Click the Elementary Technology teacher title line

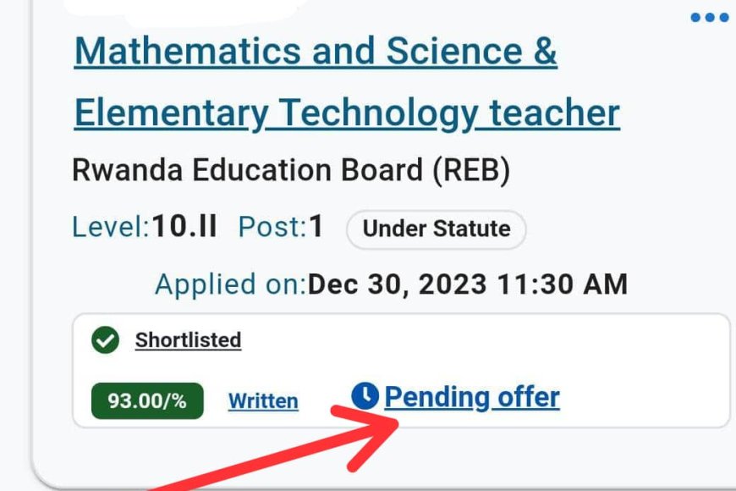(347, 113)
